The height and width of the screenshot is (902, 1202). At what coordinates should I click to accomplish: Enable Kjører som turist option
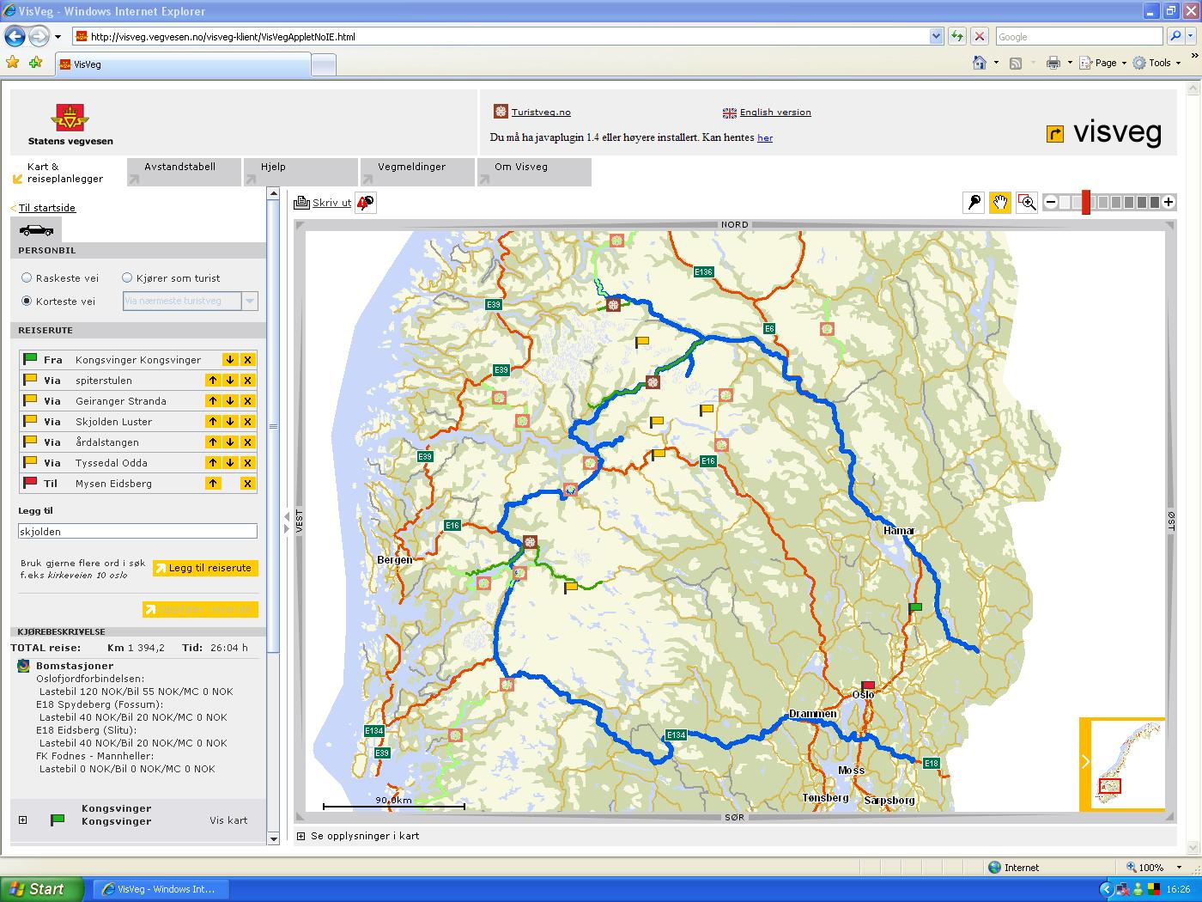click(127, 278)
